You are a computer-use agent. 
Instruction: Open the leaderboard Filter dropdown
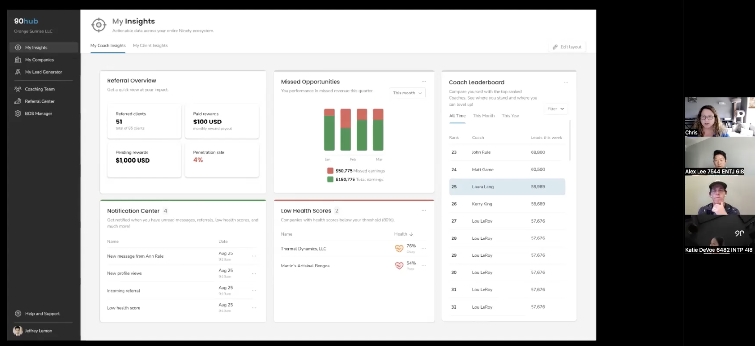pyautogui.click(x=555, y=109)
